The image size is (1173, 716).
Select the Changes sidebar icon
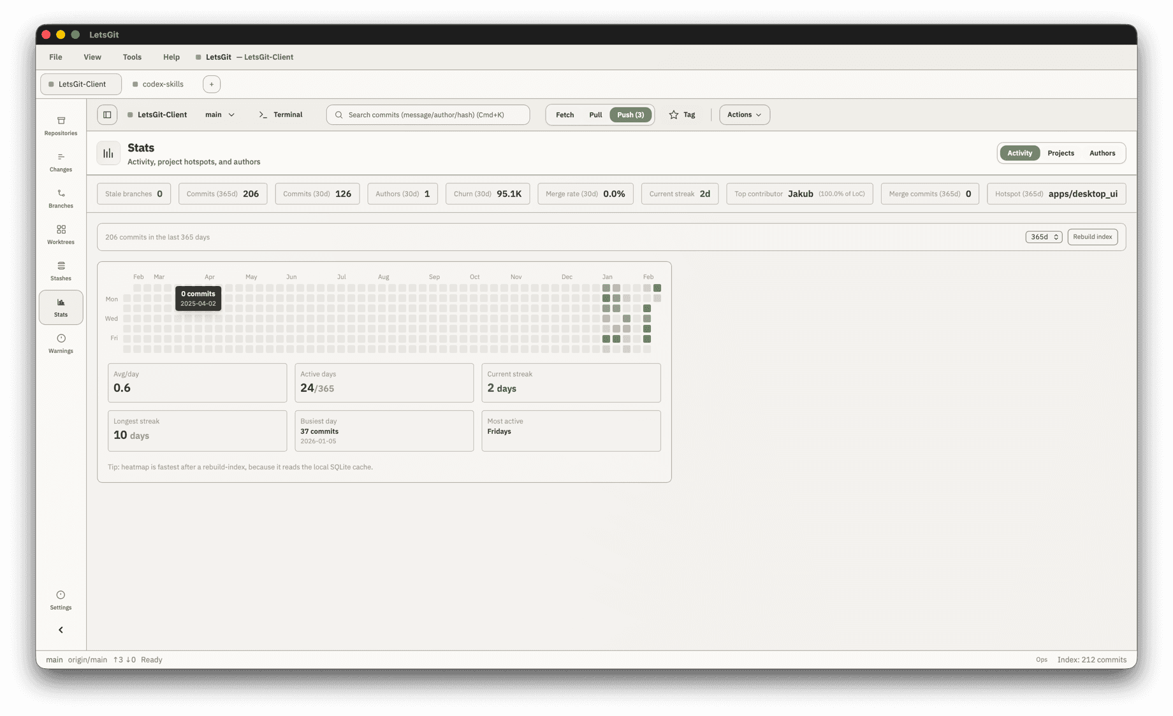(61, 161)
